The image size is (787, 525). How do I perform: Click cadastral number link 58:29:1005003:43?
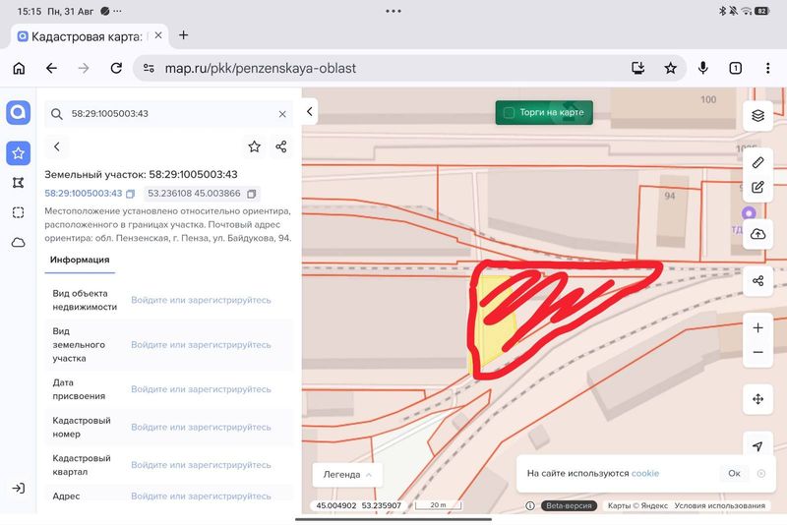click(84, 194)
